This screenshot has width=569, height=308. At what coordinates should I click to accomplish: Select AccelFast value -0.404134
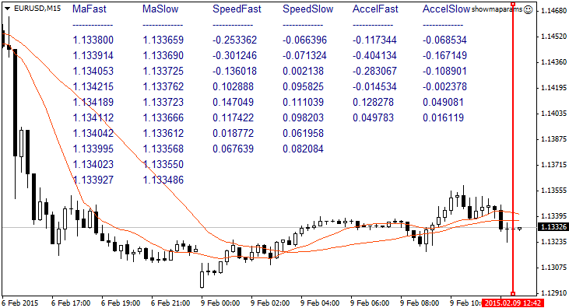coord(375,55)
